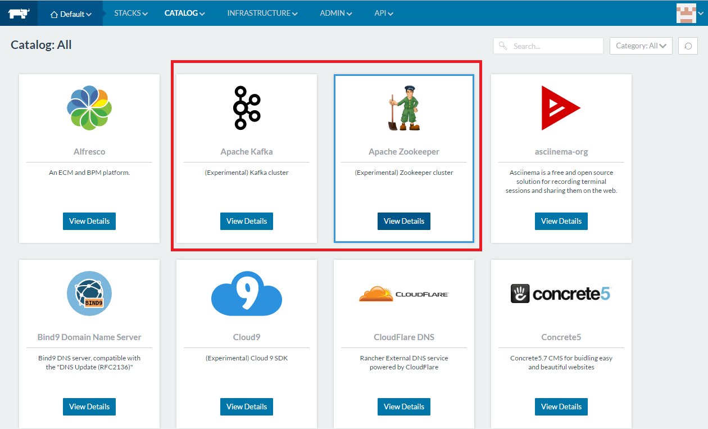708x429 pixels.
Task: Click the Apache Kafka logo
Action: [x=247, y=108]
